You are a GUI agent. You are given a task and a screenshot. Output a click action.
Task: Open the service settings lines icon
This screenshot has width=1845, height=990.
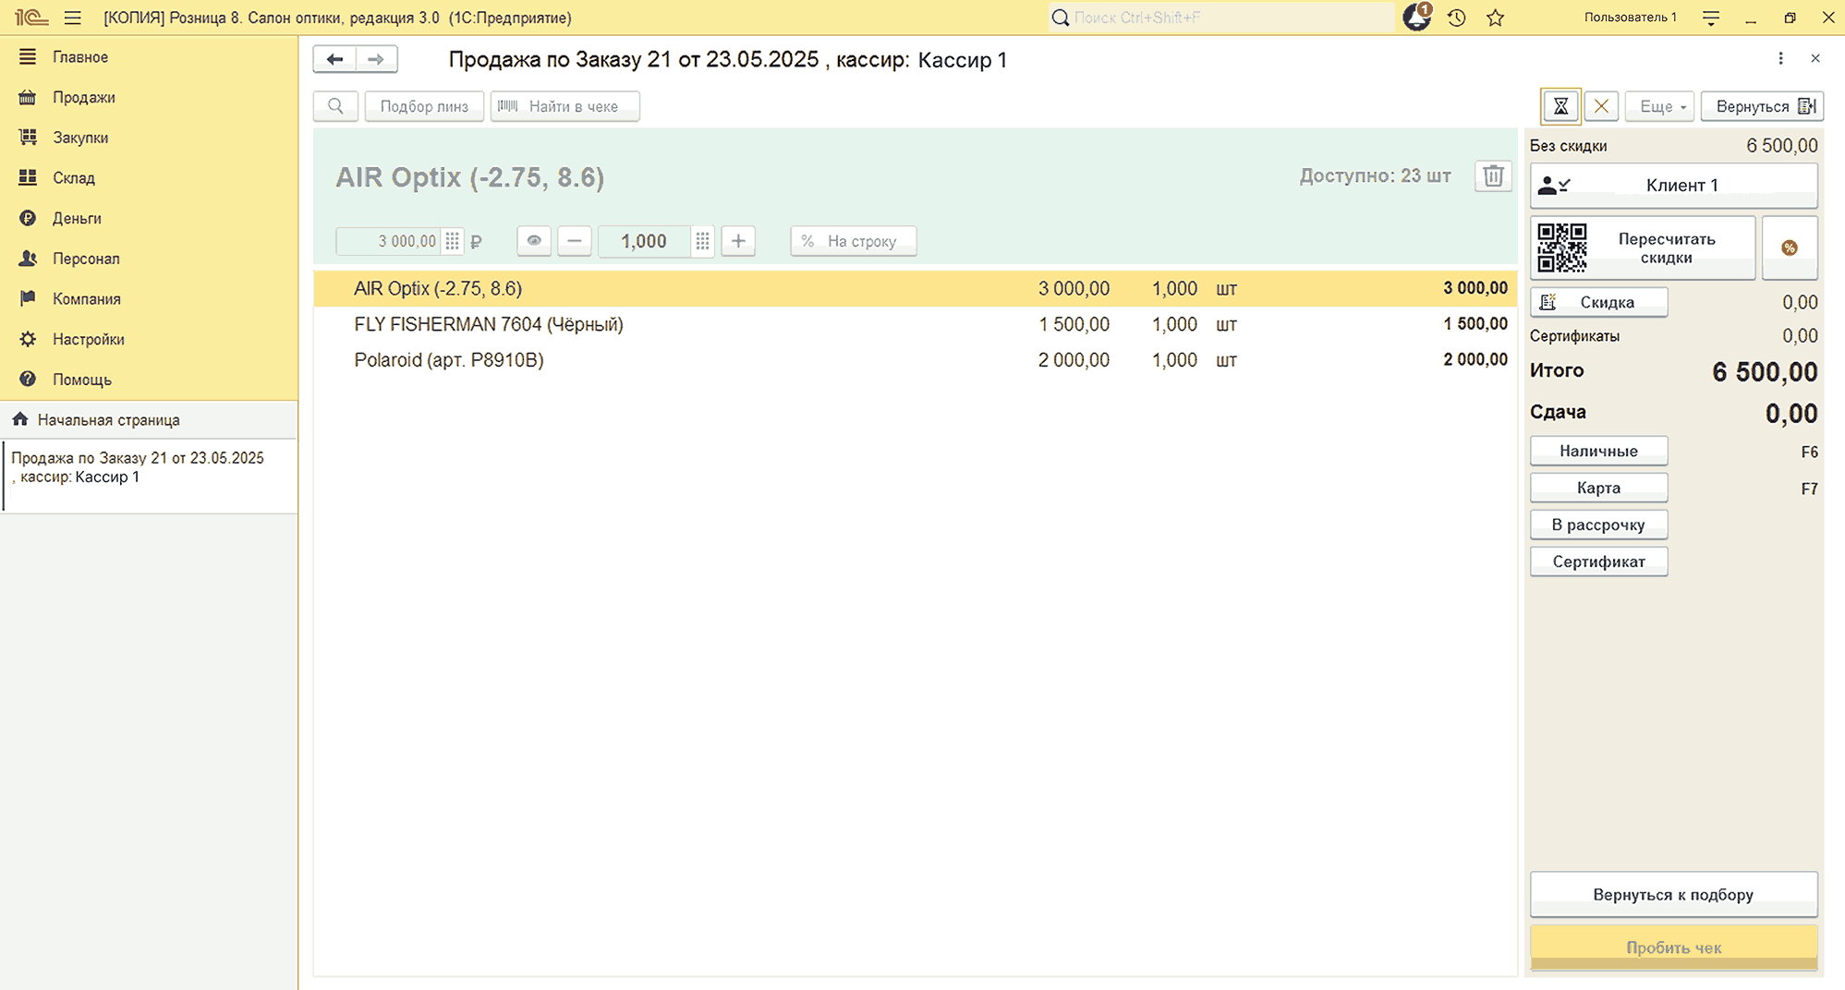(x=1711, y=18)
